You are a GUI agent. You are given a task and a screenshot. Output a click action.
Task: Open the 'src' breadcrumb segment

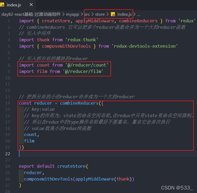[87, 14]
